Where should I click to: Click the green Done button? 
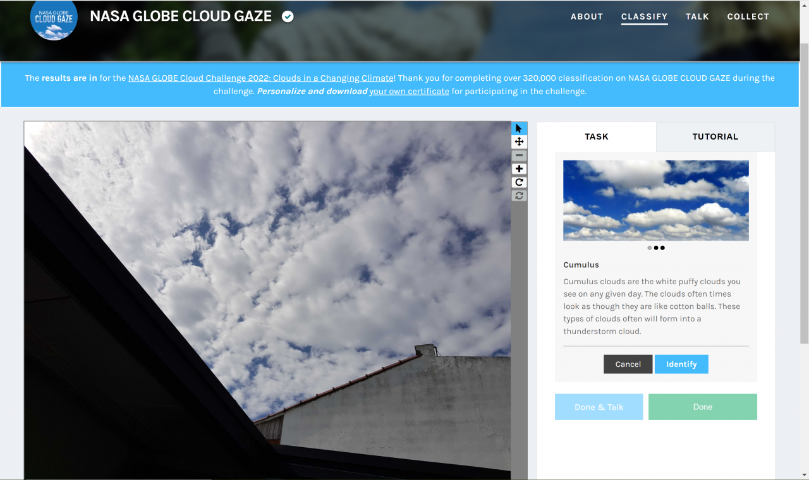point(703,407)
